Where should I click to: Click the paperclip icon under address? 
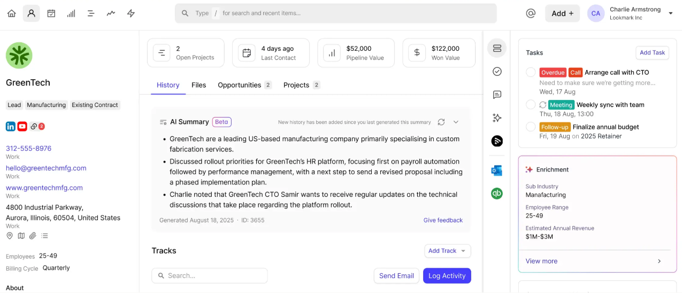click(x=33, y=236)
